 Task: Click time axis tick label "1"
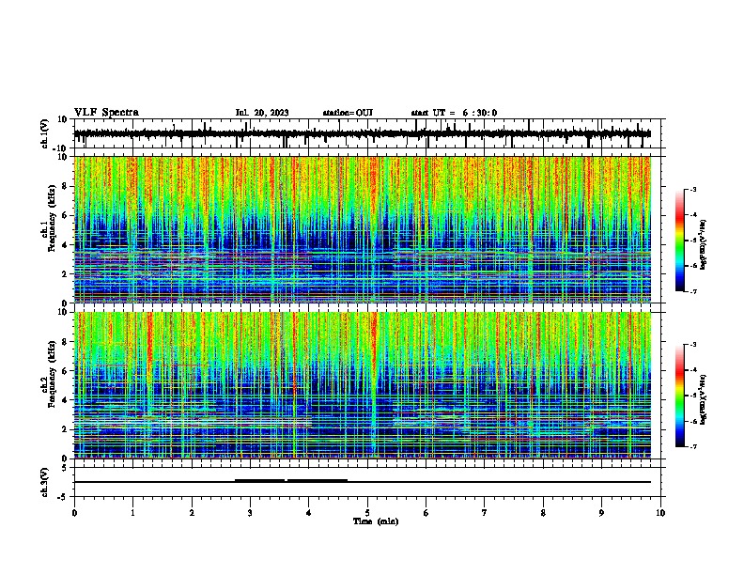pyautogui.click(x=132, y=513)
